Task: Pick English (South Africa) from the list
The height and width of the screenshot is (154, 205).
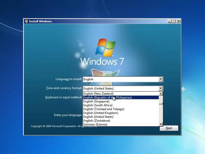Action: pyautogui.click(x=121, y=105)
